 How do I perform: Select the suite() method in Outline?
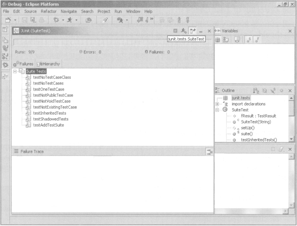pos(247,134)
